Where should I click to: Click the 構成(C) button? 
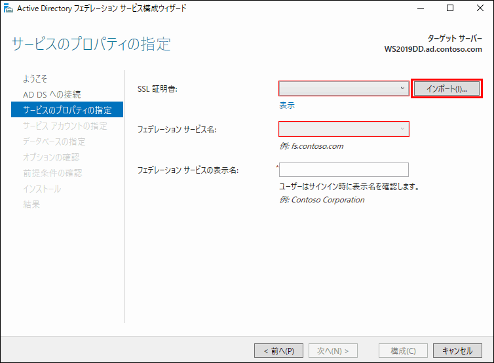point(404,351)
